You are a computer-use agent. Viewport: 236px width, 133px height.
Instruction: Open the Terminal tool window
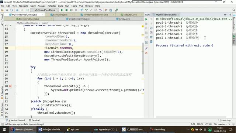(x=34, y=120)
